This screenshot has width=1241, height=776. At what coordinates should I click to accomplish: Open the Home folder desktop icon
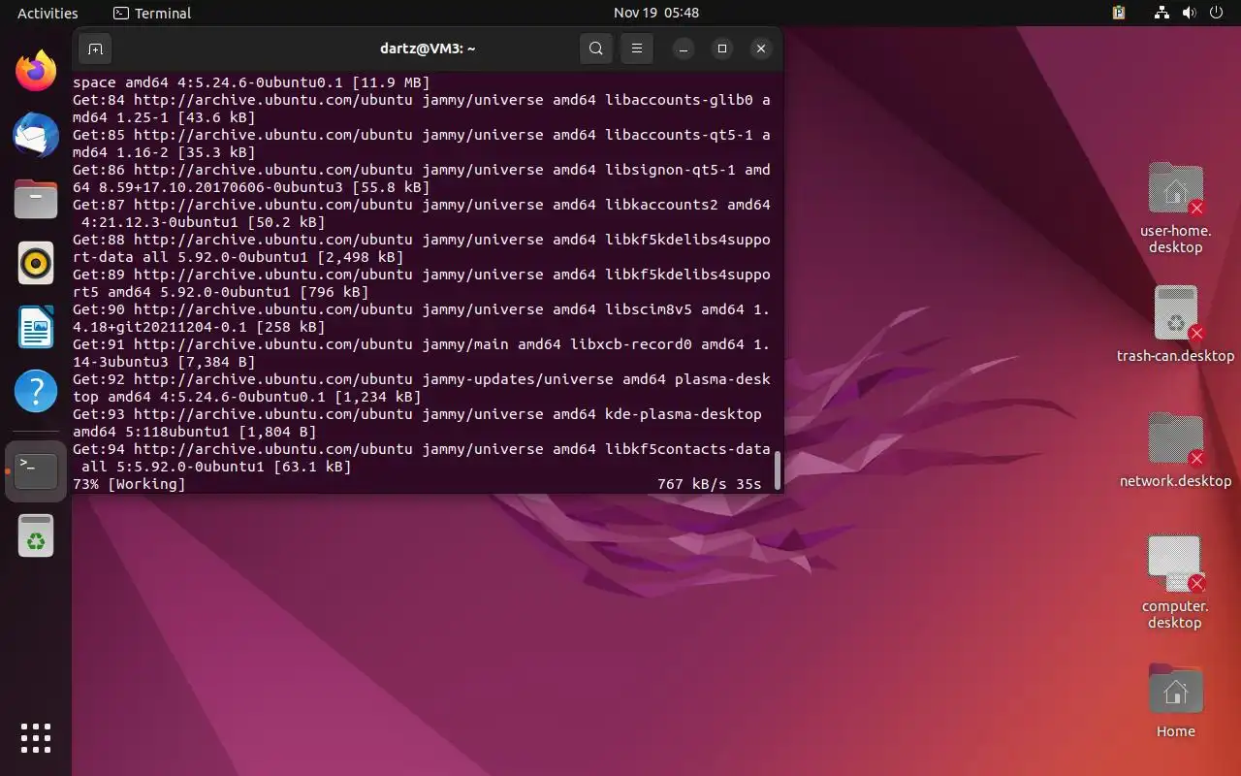[x=1175, y=700]
